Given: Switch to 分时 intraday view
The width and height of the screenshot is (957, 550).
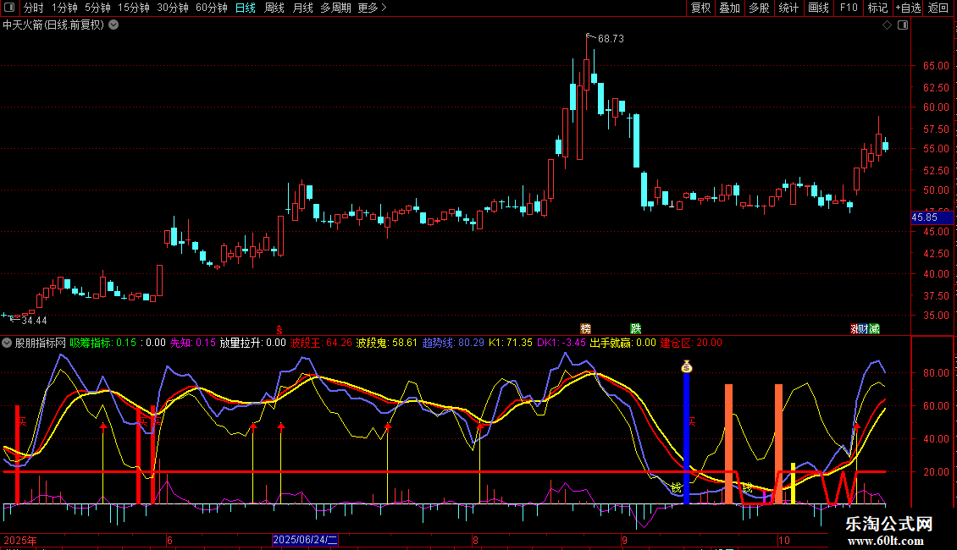Looking at the screenshot, I should 34,8.
